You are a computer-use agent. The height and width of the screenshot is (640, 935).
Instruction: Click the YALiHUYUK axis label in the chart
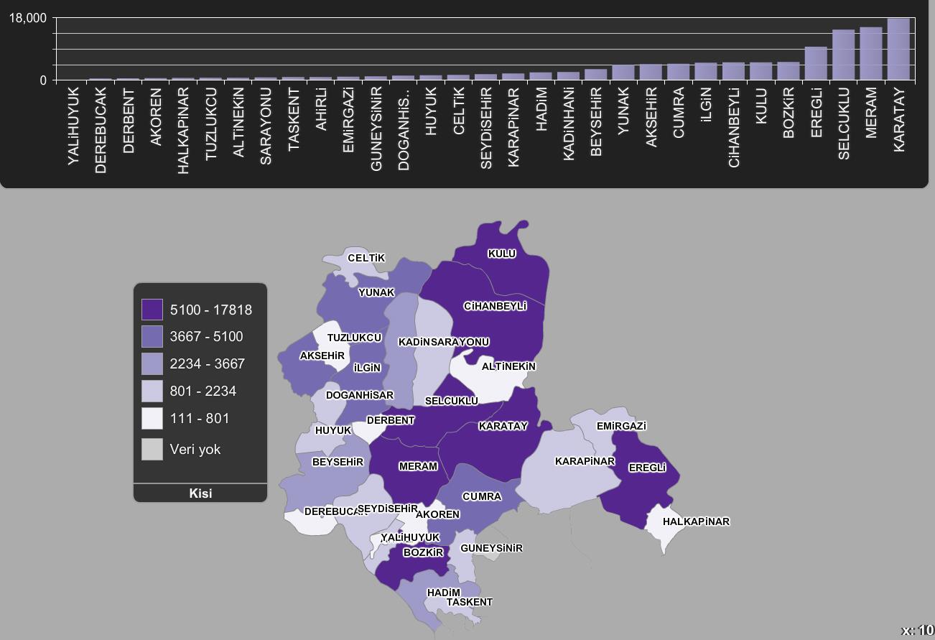(x=73, y=126)
